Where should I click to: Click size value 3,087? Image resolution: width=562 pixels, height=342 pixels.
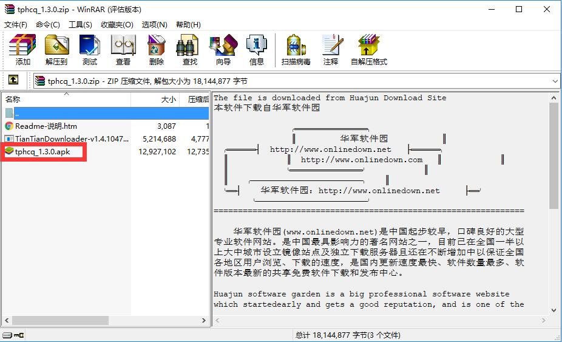click(166, 126)
